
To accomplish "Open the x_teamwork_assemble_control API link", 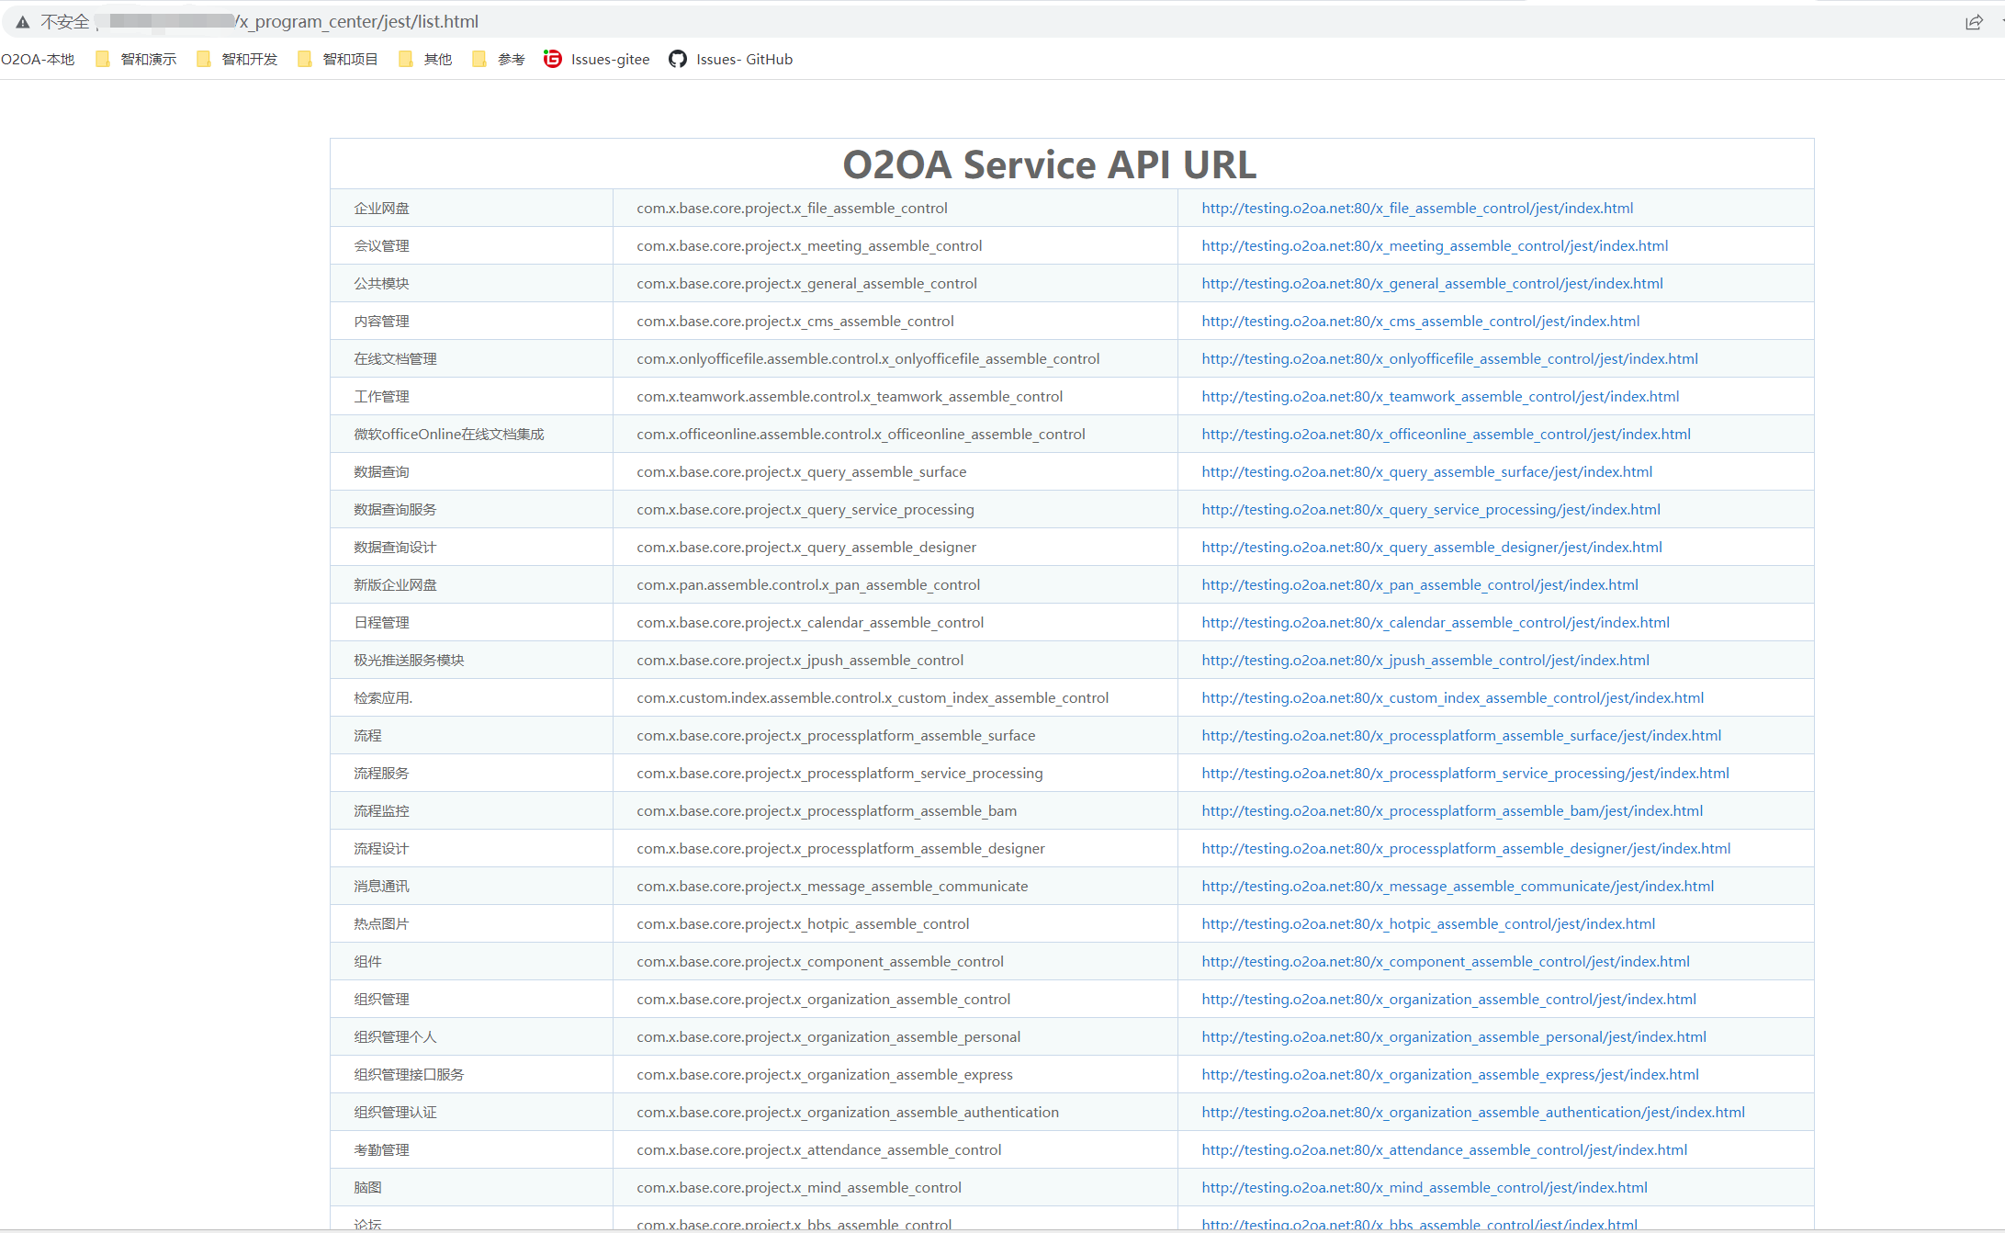I will 1439,397.
